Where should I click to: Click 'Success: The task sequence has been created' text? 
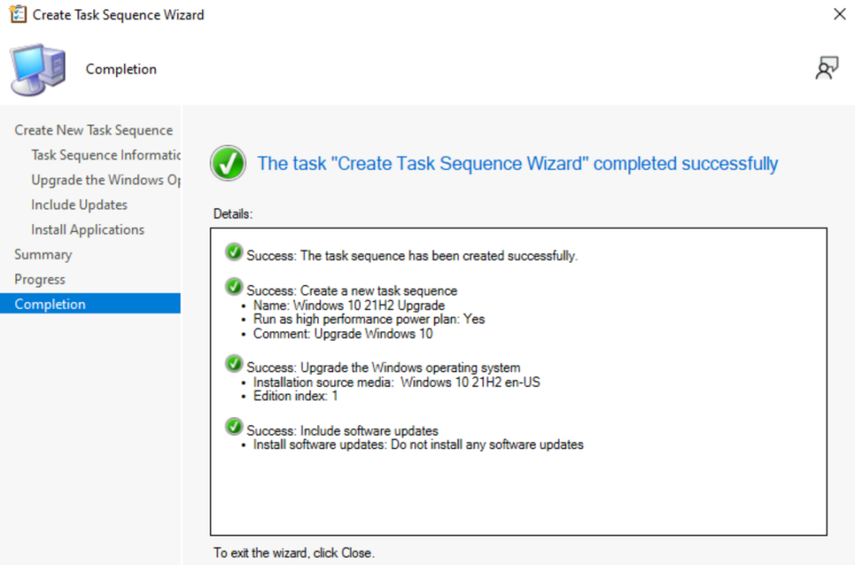412,255
